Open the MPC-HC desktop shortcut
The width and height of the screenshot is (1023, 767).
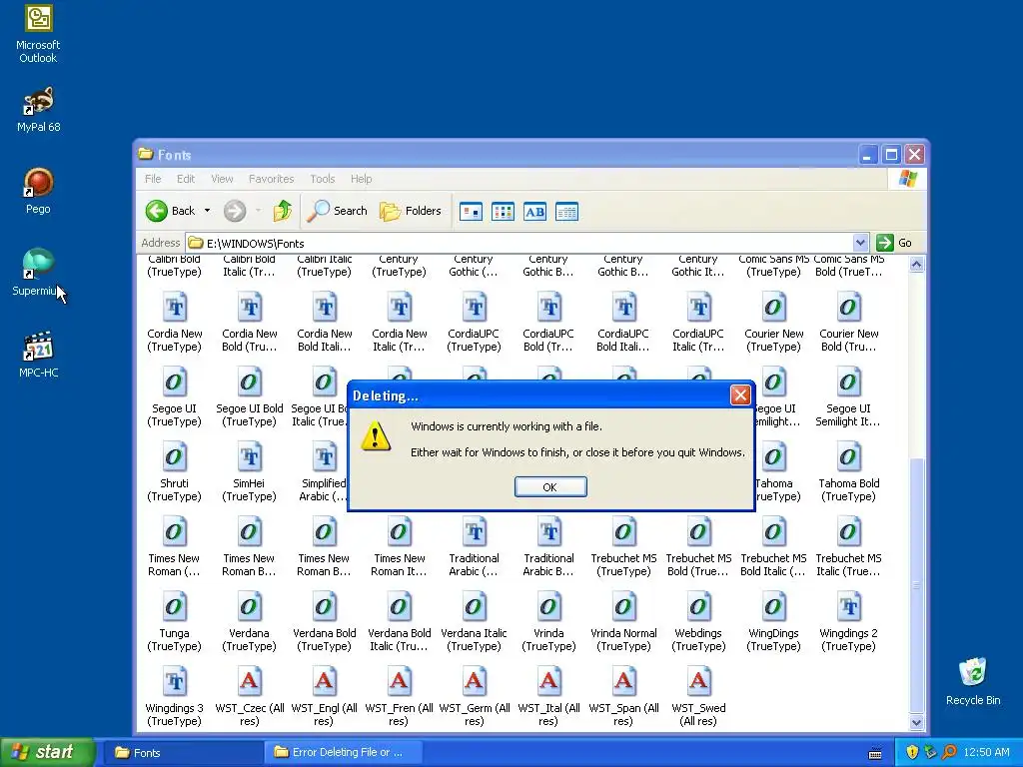[x=38, y=355]
